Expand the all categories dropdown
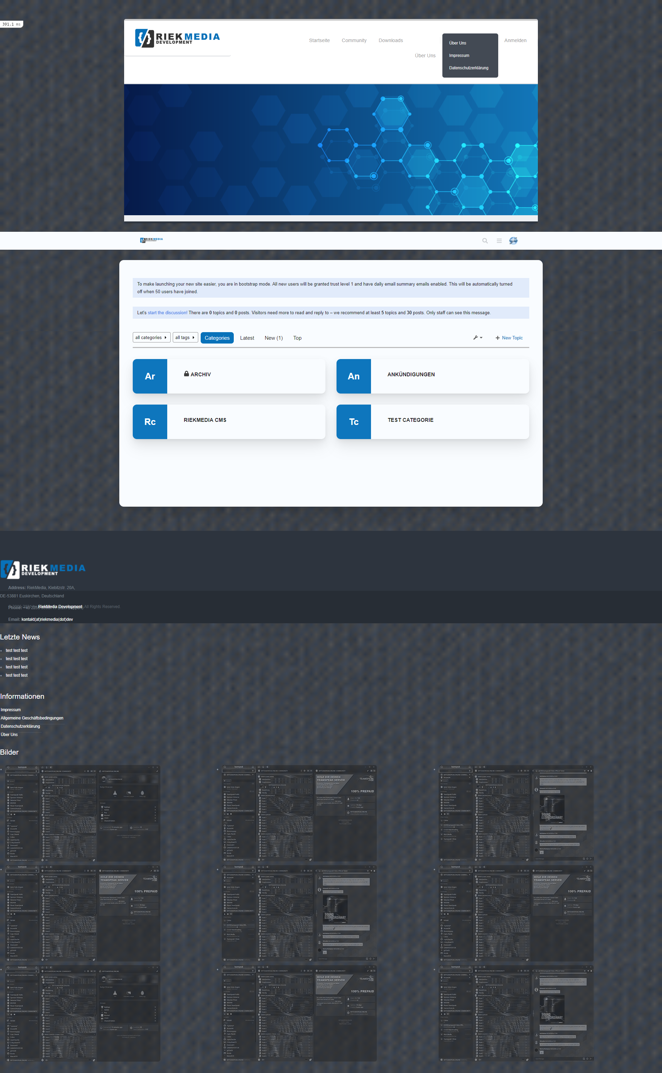This screenshot has width=662, height=1073. pos(151,338)
